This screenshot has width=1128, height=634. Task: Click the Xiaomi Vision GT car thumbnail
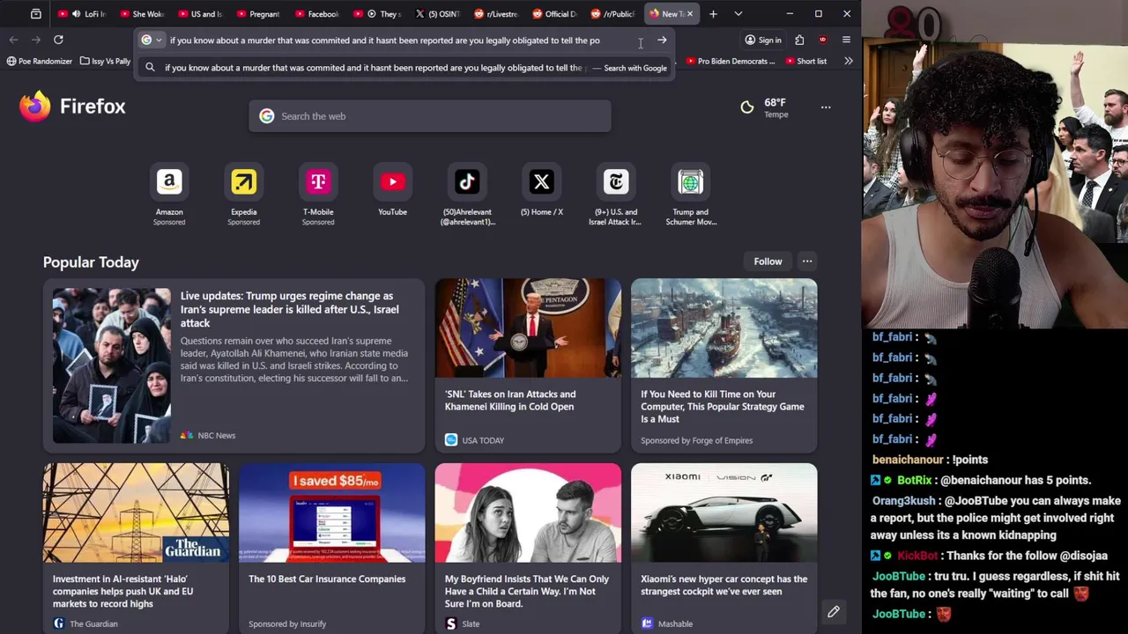coord(724,512)
